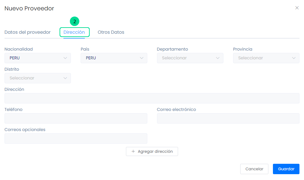Screen dimensions: 304x180
Task: Switch to the Datos del proveedor tab
Action: click(28, 32)
